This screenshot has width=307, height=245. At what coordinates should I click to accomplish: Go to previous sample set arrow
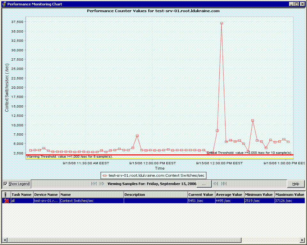pos(102,184)
